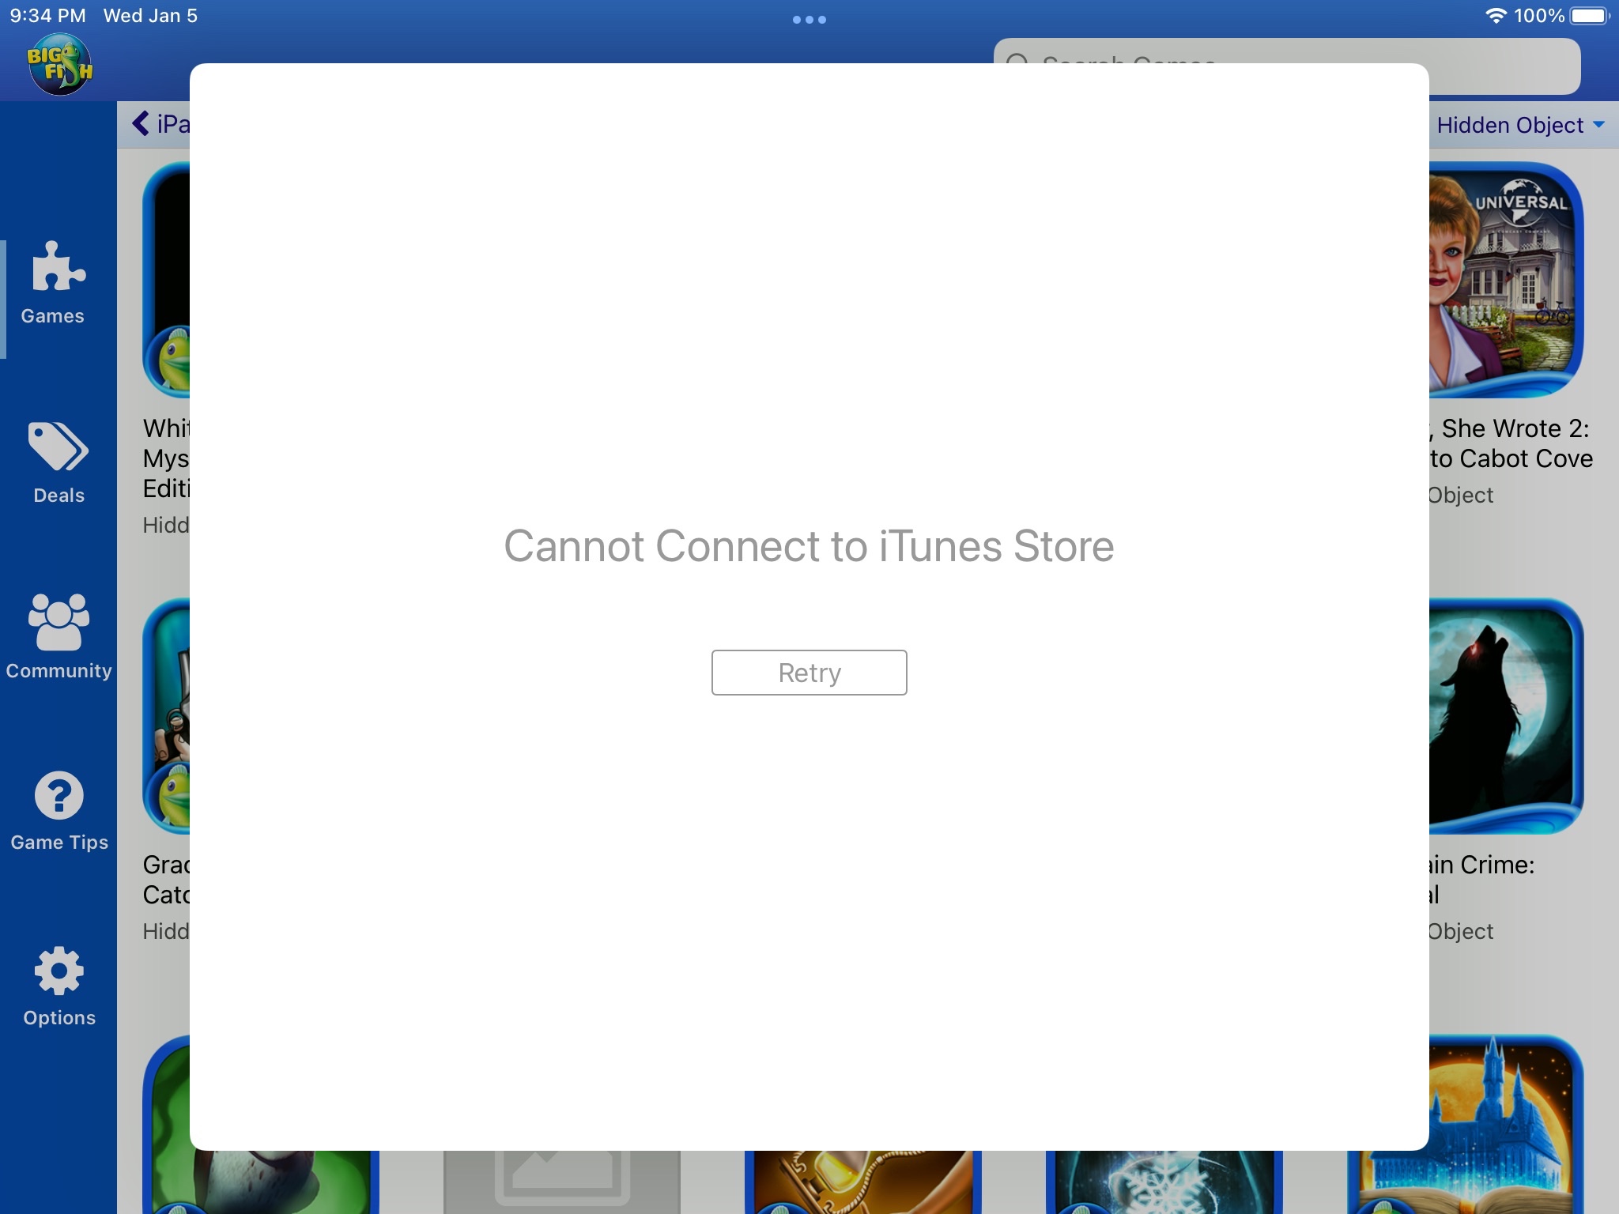This screenshot has height=1214, width=1619.
Task: Open the Murder She Wrote 2 game thumbnail
Action: click(1505, 279)
